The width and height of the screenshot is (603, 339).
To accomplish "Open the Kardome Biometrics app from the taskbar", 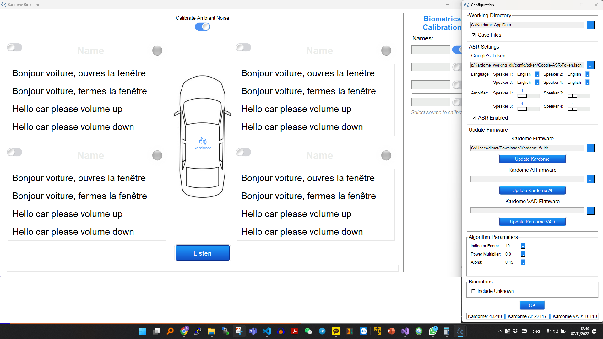I will [460, 331].
